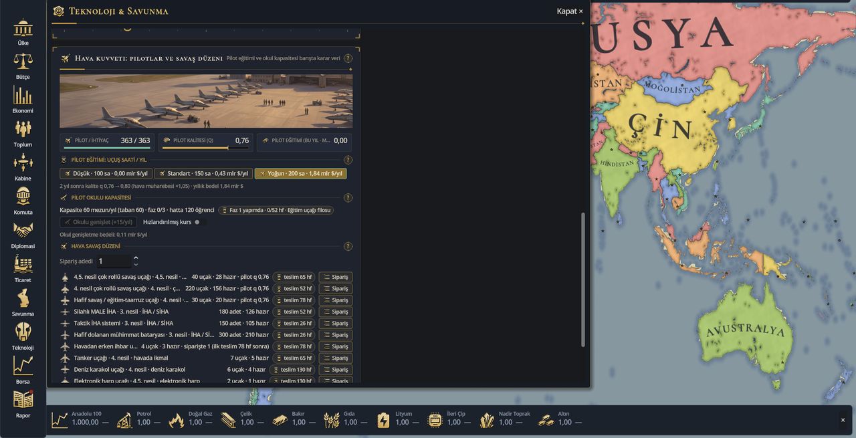The width and height of the screenshot is (856, 438).
Task: Click Sipariş for 4,5. nesil çok rollü uçağı
Action: [x=336, y=277]
